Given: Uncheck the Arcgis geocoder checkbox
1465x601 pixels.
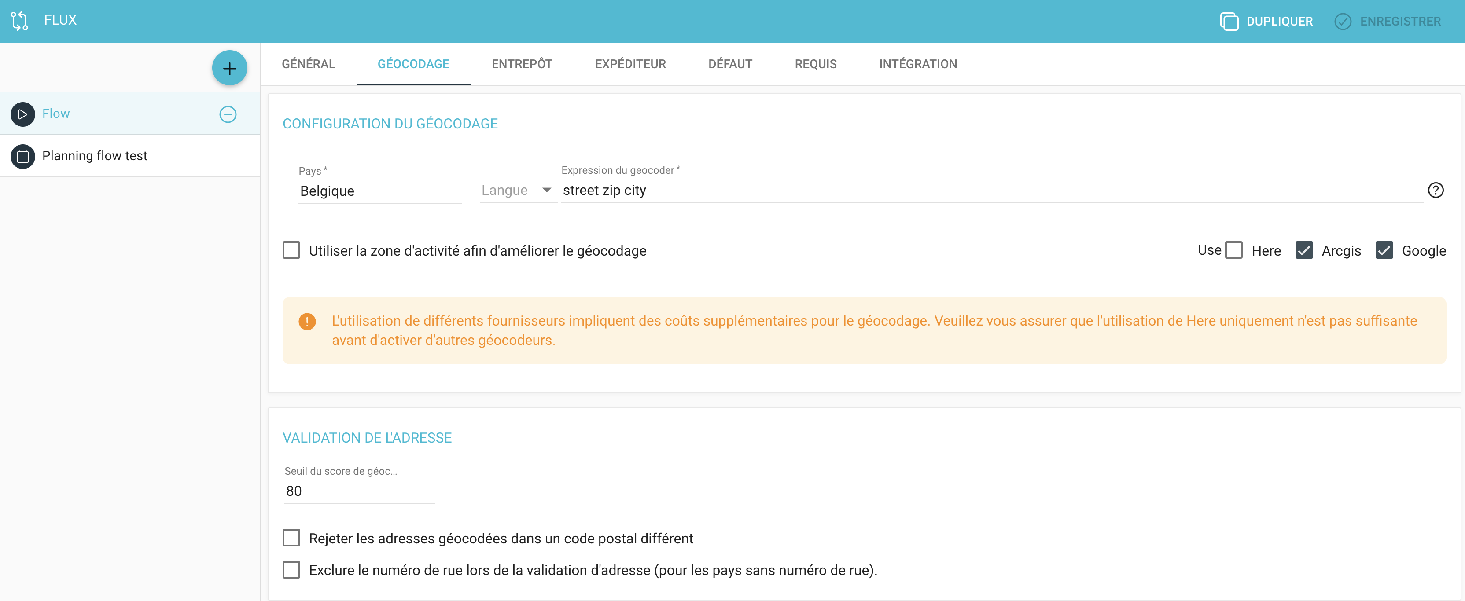Looking at the screenshot, I should point(1304,250).
